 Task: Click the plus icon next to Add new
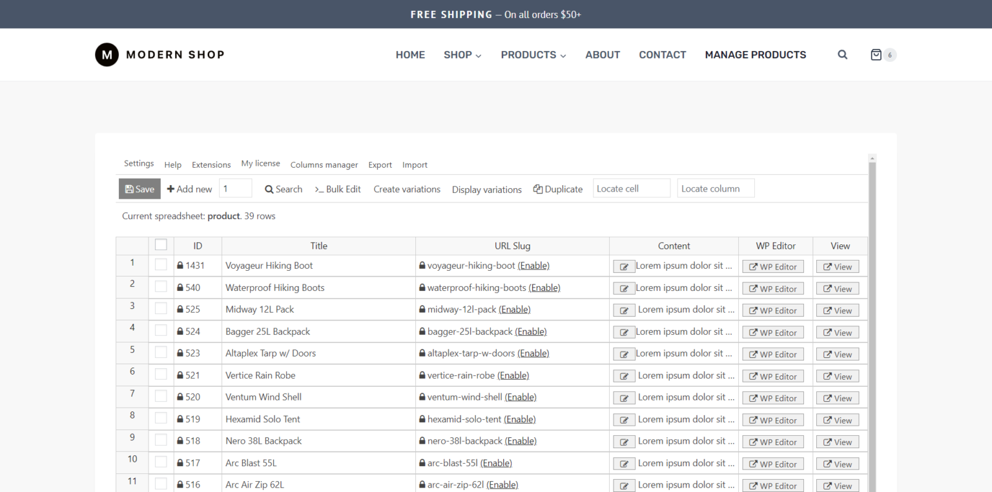coord(170,188)
